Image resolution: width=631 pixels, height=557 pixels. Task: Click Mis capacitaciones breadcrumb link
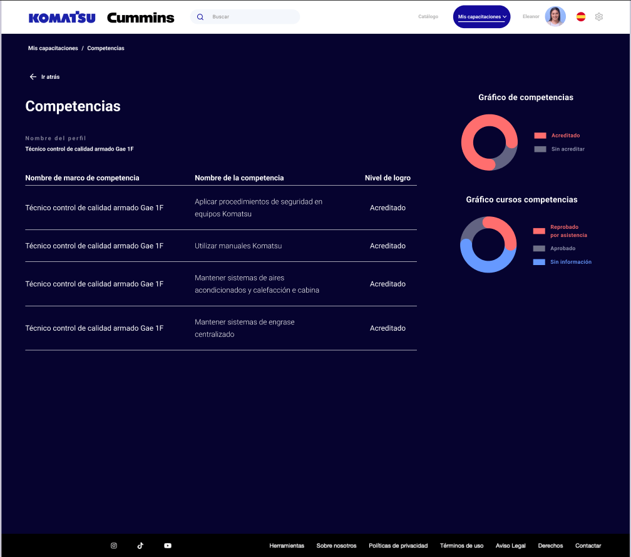coord(53,48)
